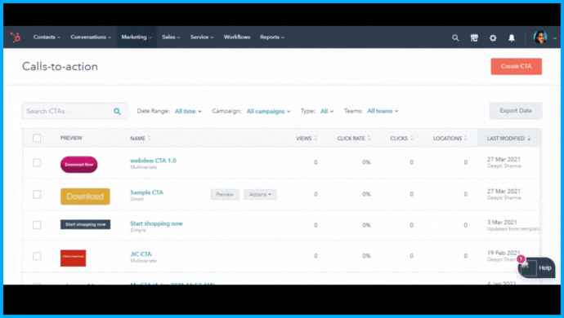Open the notifications bell
Screen dimensions: 564x318
tap(512, 38)
